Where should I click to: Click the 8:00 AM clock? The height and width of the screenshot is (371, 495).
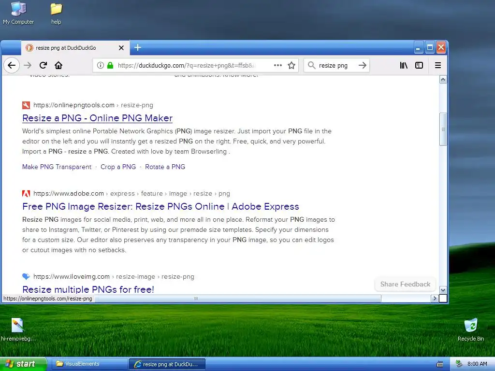(x=477, y=364)
